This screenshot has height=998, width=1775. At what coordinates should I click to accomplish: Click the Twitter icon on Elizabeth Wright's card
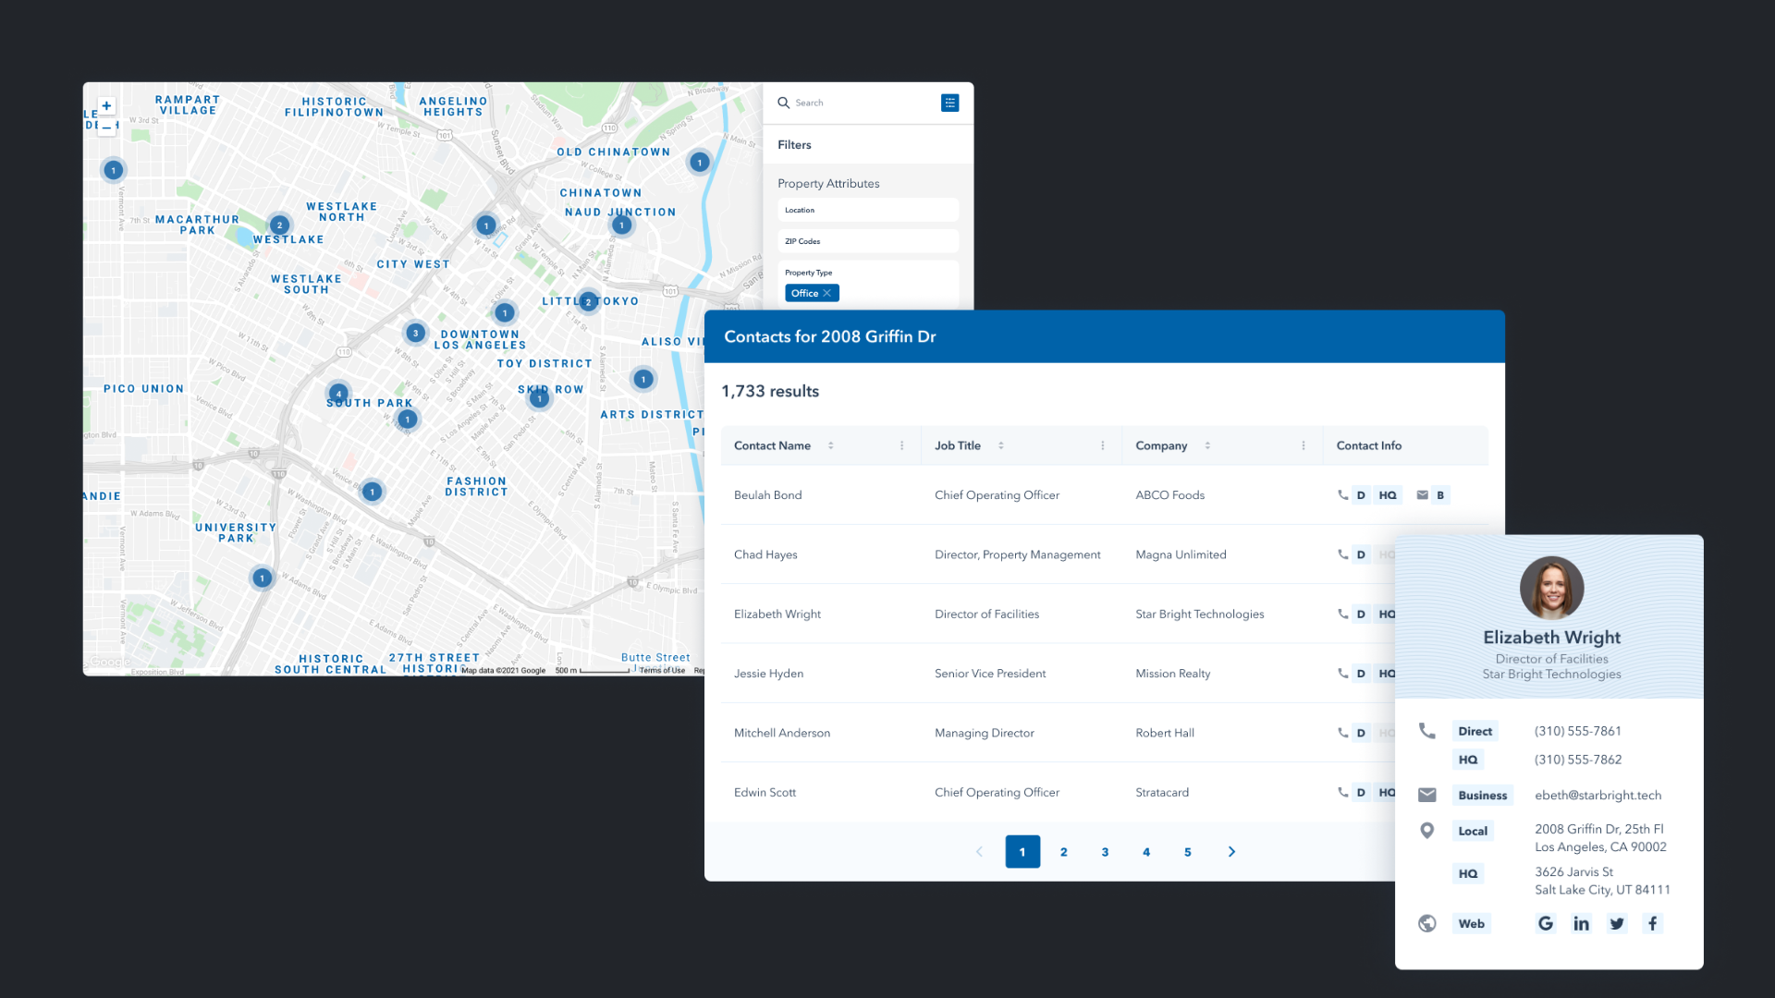coord(1617,923)
